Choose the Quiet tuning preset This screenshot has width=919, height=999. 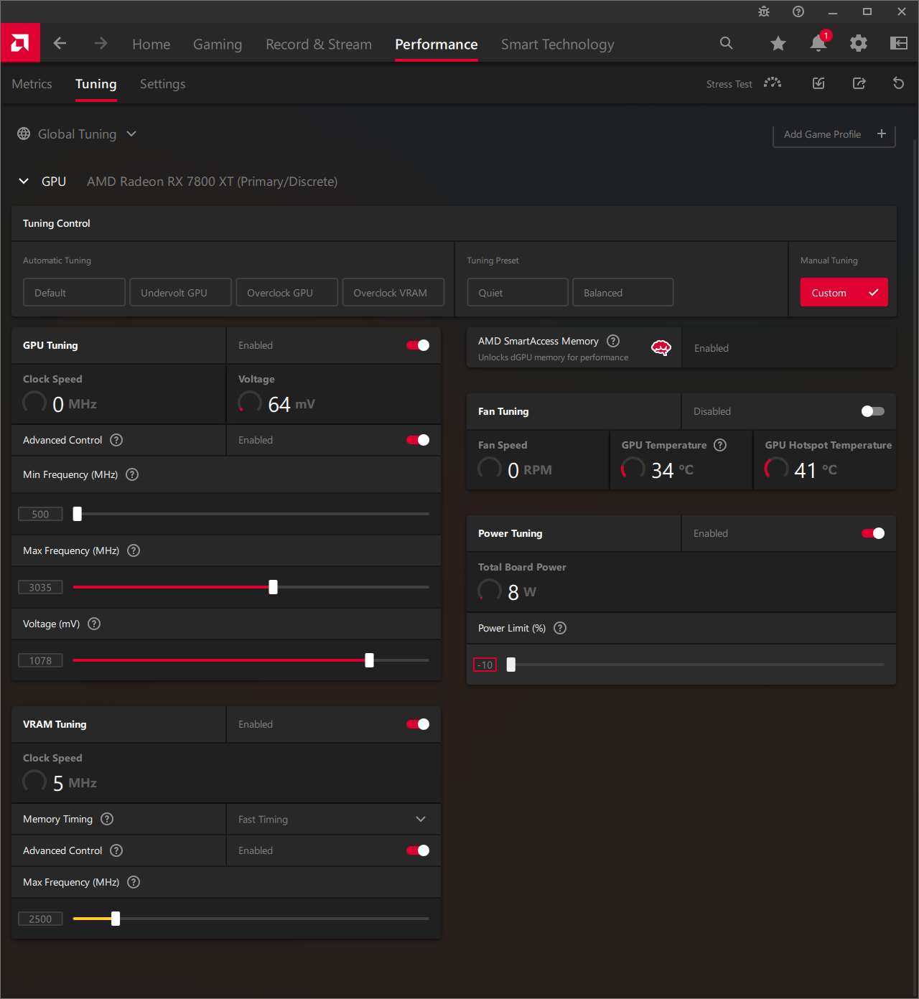coord(518,292)
